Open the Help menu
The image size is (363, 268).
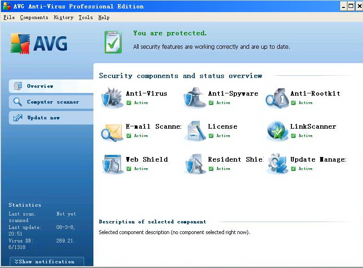point(104,18)
